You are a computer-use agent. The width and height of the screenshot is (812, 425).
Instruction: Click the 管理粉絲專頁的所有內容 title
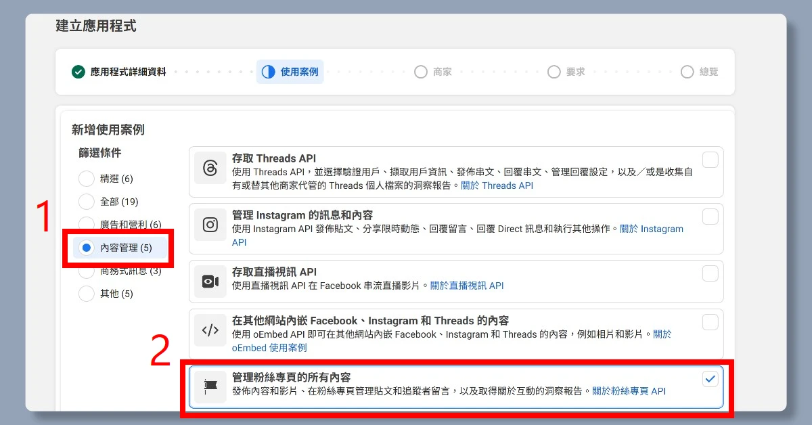(291, 377)
